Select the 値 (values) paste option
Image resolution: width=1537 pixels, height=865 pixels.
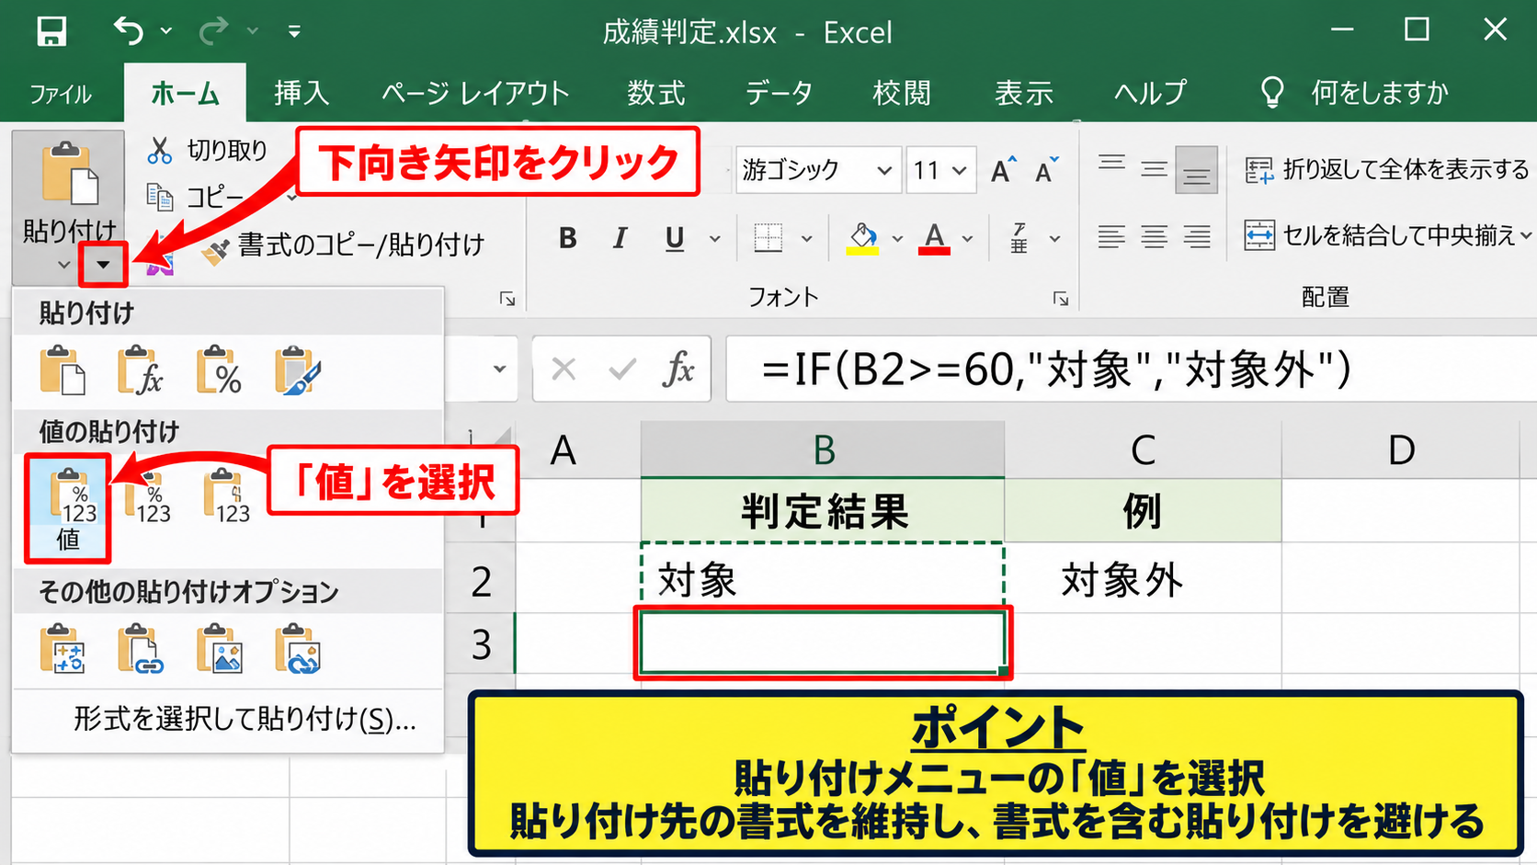tap(68, 508)
